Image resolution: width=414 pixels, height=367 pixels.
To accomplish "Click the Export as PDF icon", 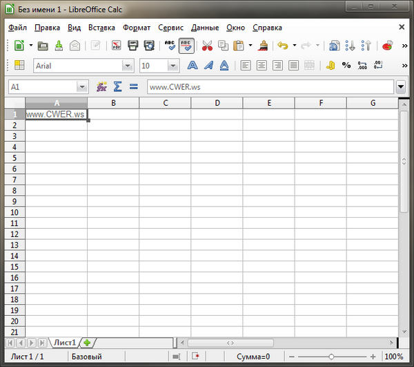I will (115, 46).
